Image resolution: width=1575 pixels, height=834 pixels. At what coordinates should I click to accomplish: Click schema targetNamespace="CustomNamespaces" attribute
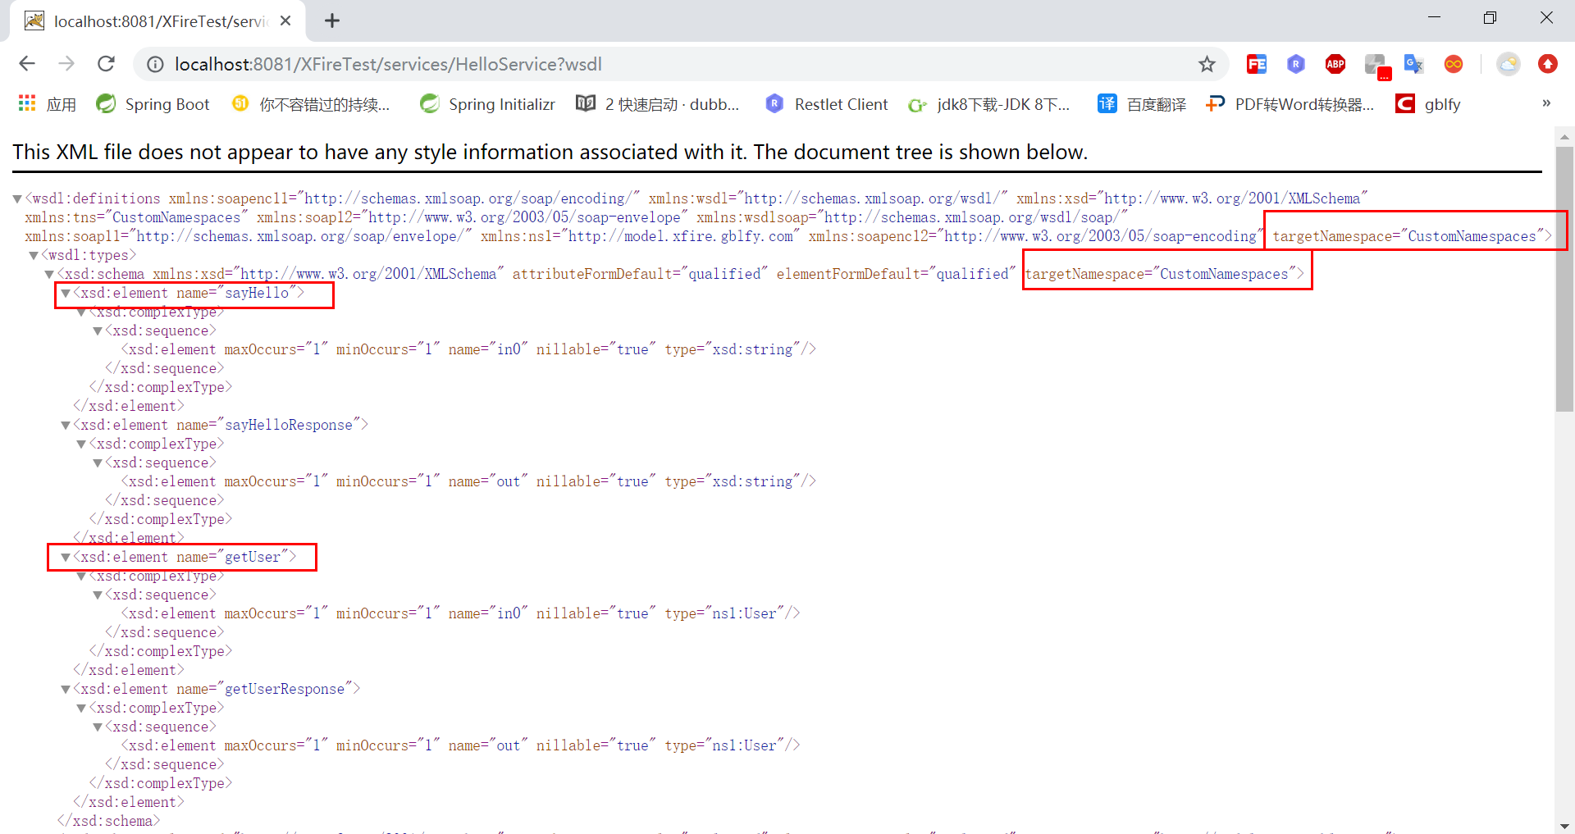[1161, 275]
